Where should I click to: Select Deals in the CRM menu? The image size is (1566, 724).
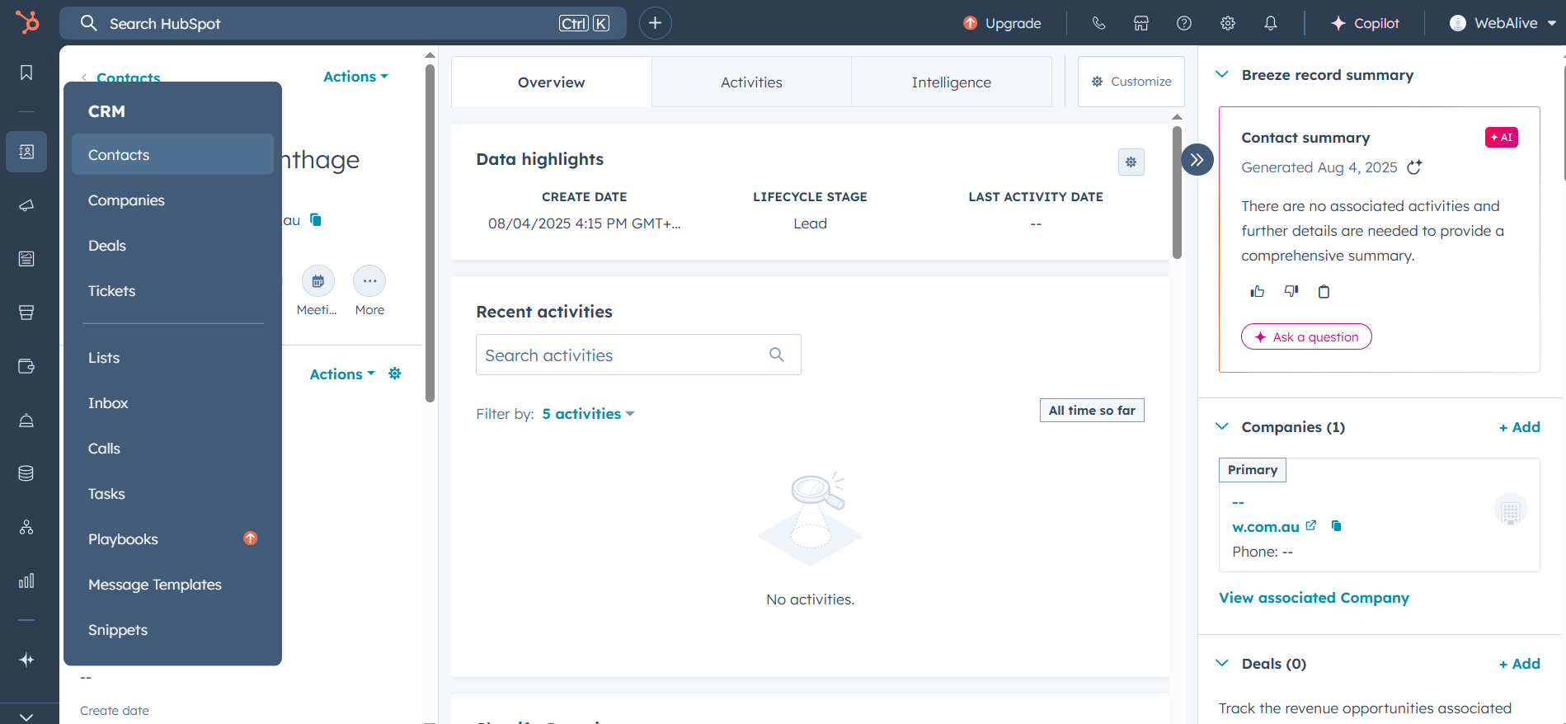point(172,246)
